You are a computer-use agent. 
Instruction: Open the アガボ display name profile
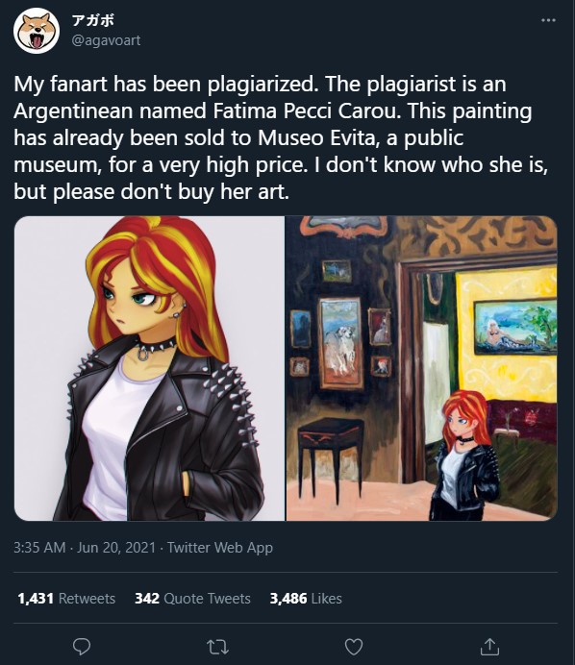[93, 20]
